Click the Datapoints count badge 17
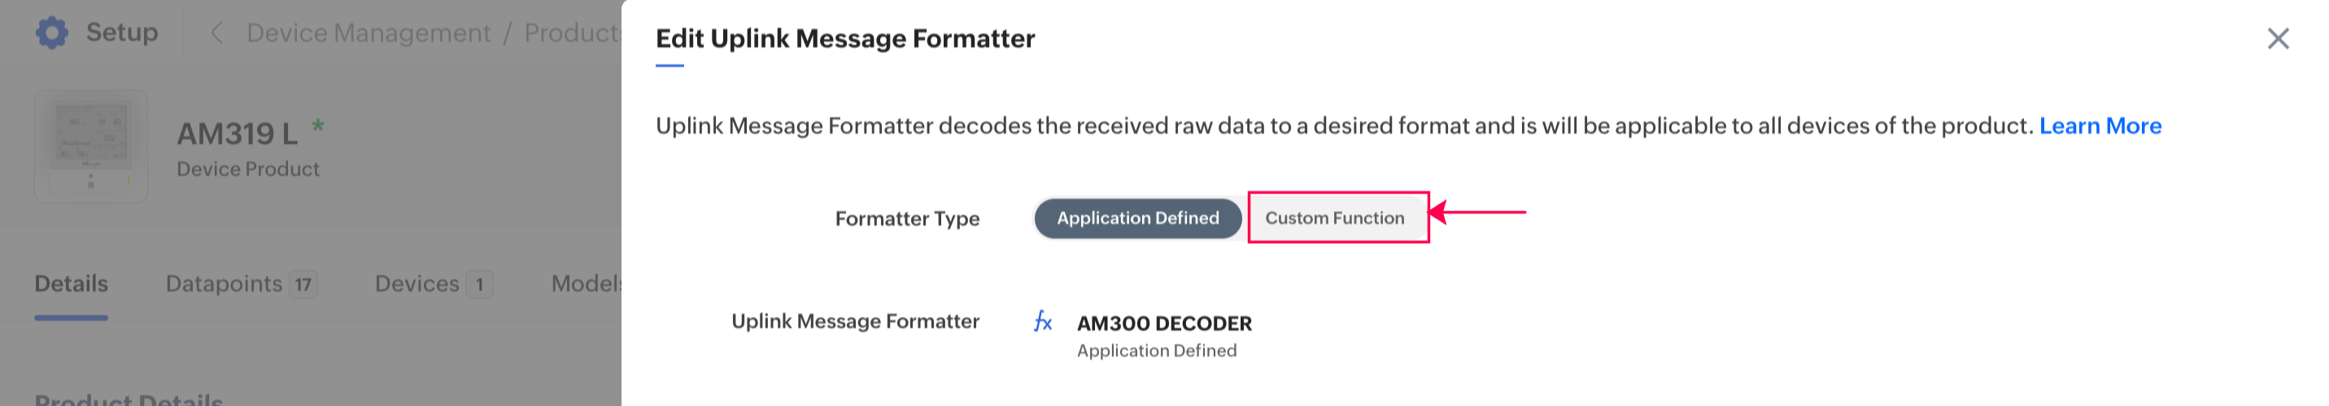 pos(303,285)
